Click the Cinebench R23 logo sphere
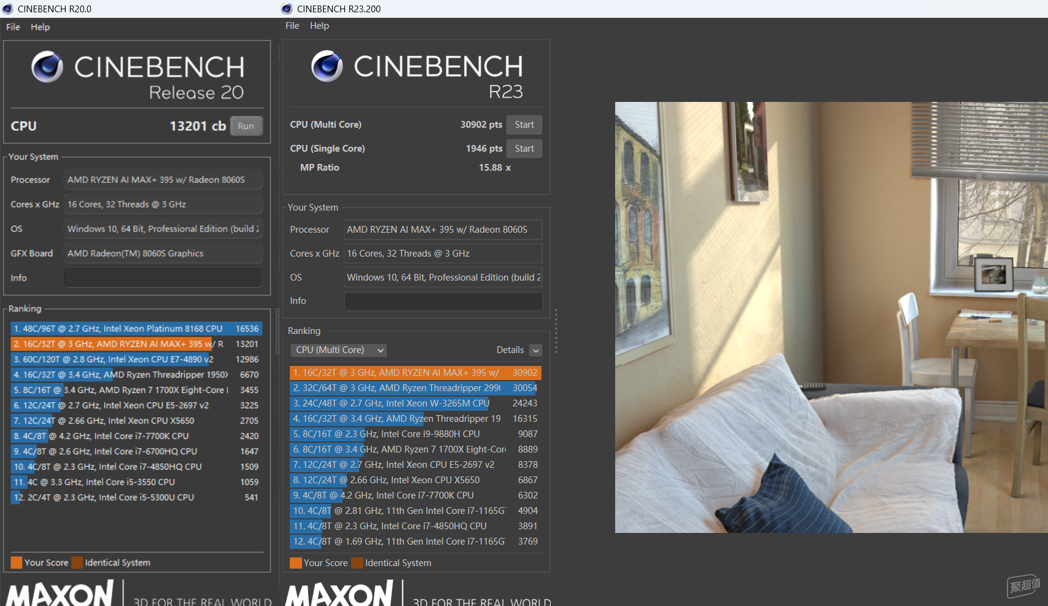 pos(327,66)
